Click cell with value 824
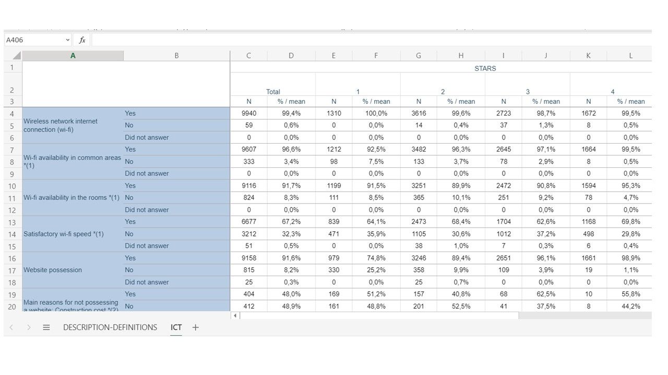This screenshot has width=668, height=375. click(x=249, y=198)
